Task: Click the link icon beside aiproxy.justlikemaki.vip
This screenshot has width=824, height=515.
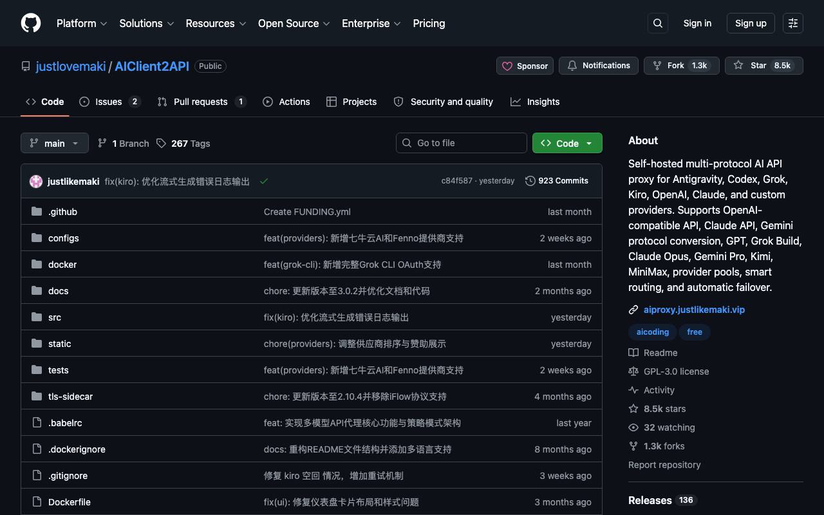Action: pyautogui.click(x=633, y=310)
